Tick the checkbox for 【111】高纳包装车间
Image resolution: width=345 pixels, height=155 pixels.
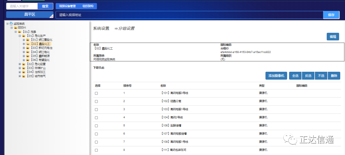point(96,150)
